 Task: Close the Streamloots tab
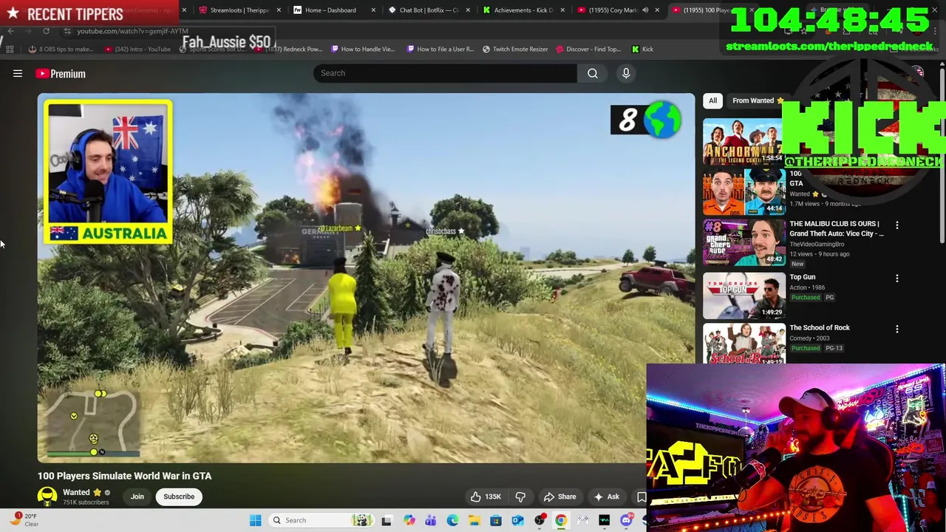pos(279,10)
